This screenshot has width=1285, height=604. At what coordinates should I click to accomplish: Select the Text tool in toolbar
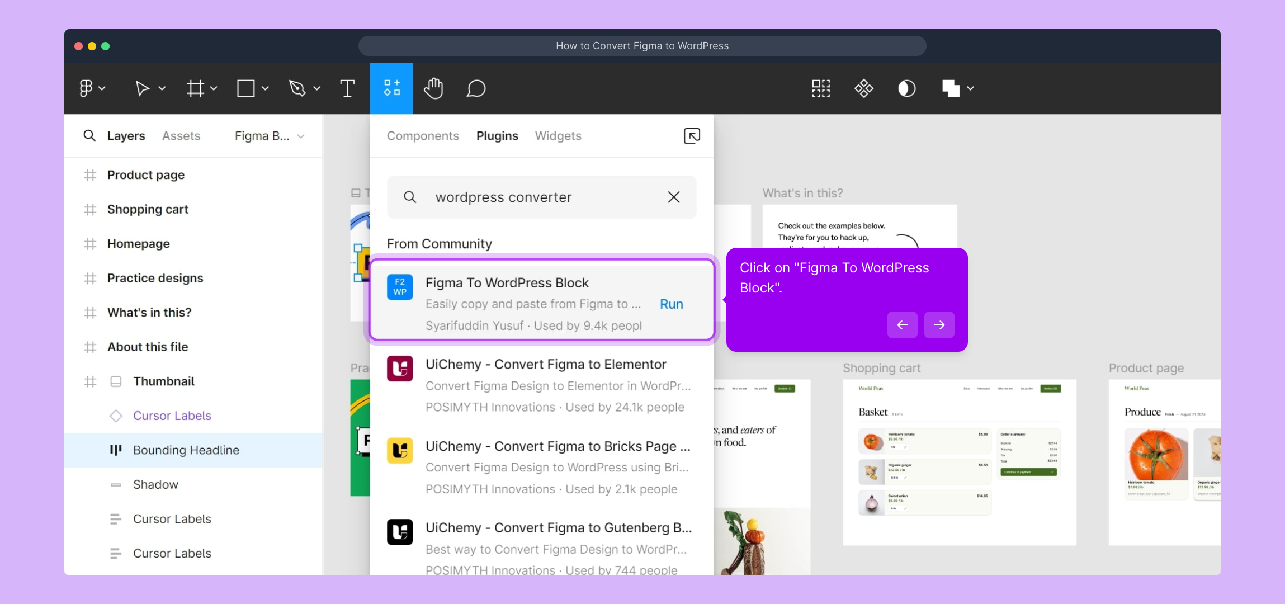[347, 88]
